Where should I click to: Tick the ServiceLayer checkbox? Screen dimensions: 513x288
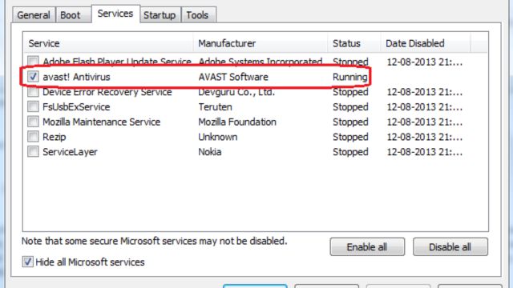33,151
